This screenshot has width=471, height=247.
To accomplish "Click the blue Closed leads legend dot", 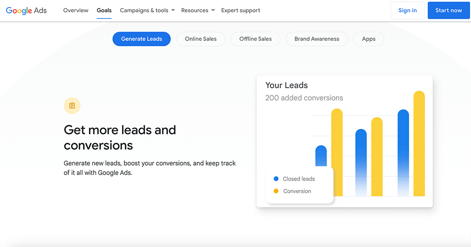I will (276, 179).
